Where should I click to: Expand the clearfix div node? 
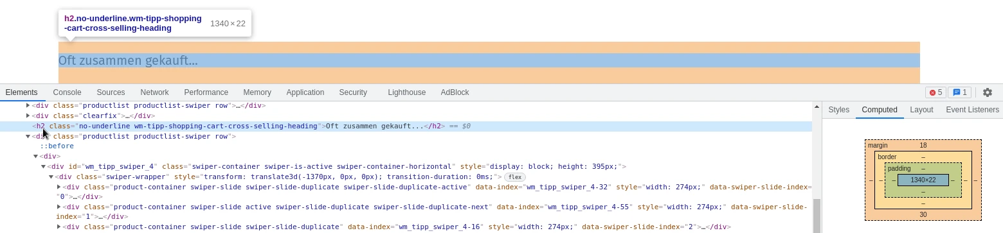(x=28, y=116)
